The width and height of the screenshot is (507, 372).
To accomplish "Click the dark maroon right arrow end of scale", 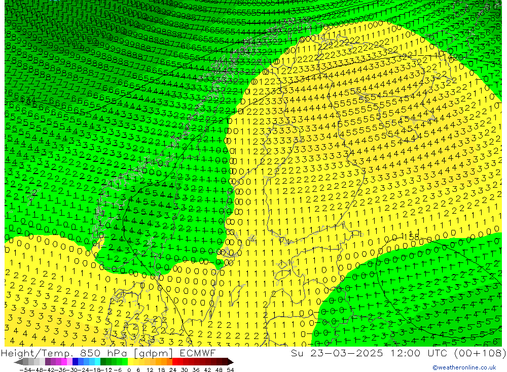I will 230,362.
